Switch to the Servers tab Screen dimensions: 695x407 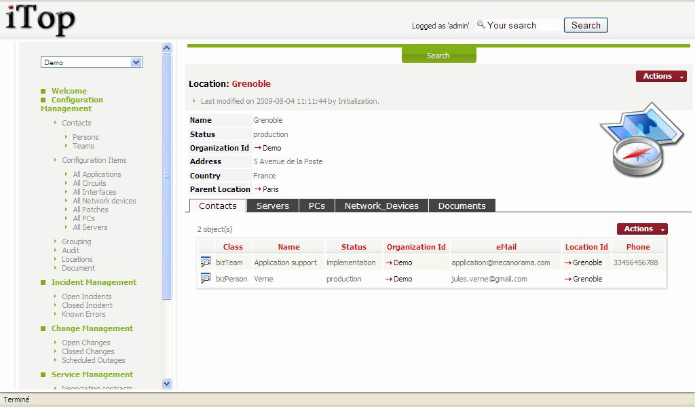273,206
